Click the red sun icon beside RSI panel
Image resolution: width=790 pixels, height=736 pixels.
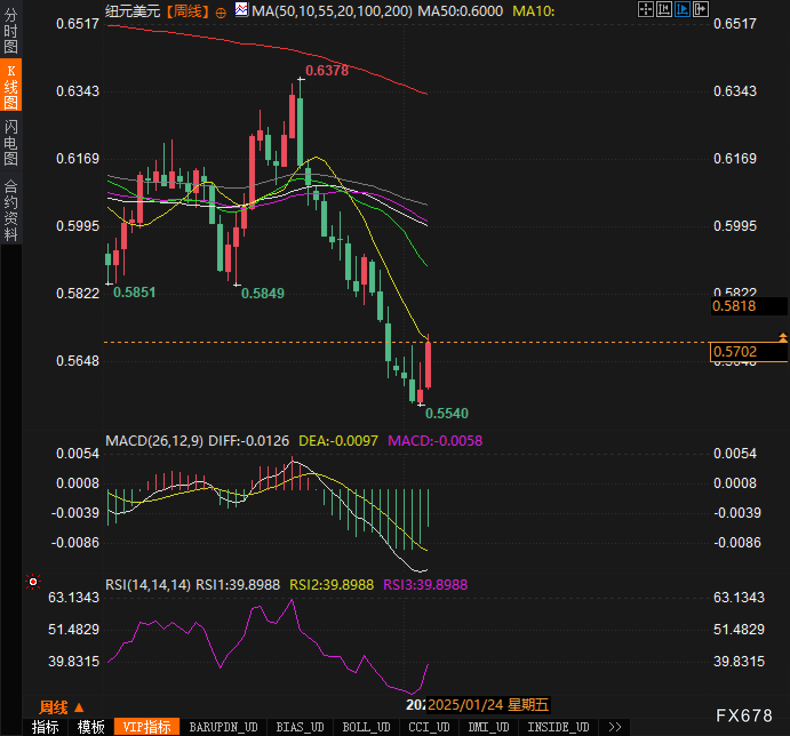tap(33, 582)
